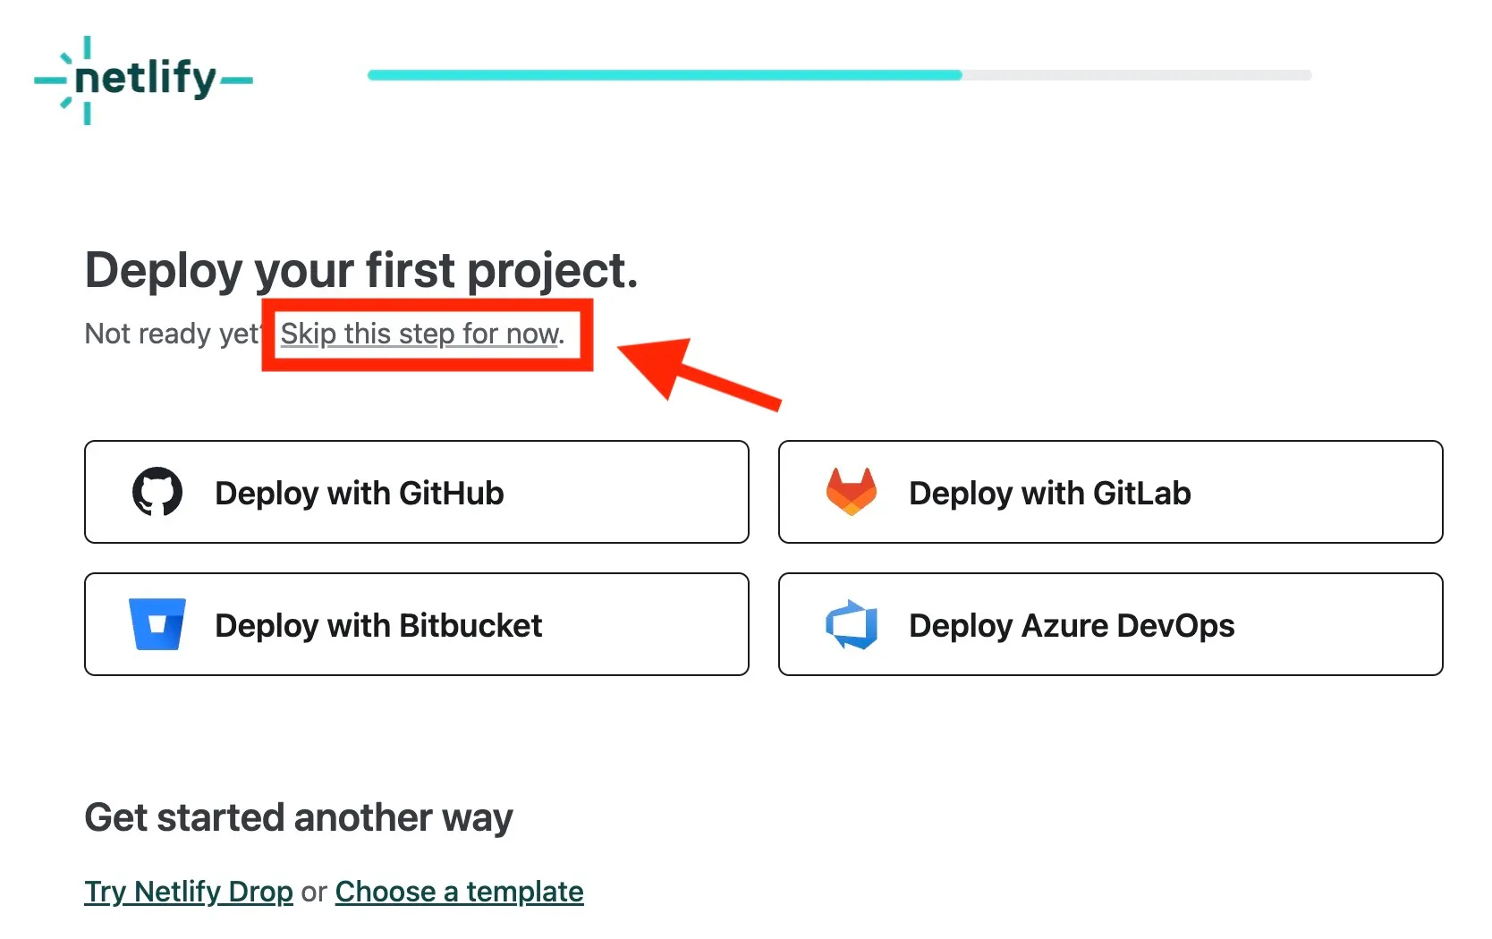The width and height of the screenshot is (1492, 939).
Task: Open the Try Netlify Drop link
Action: pyautogui.click(x=189, y=892)
